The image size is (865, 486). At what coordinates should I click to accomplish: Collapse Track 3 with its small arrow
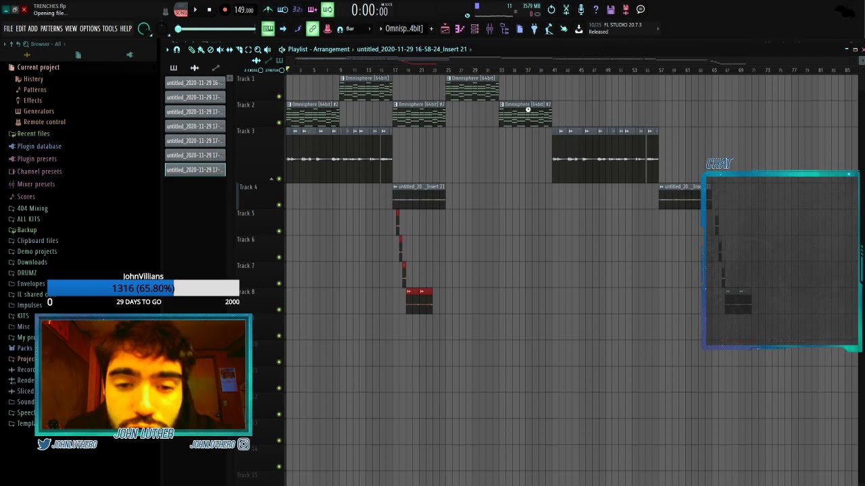point(271,179)
